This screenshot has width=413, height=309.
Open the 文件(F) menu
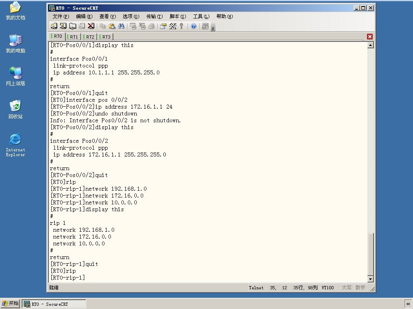click(x=61, y=16)
